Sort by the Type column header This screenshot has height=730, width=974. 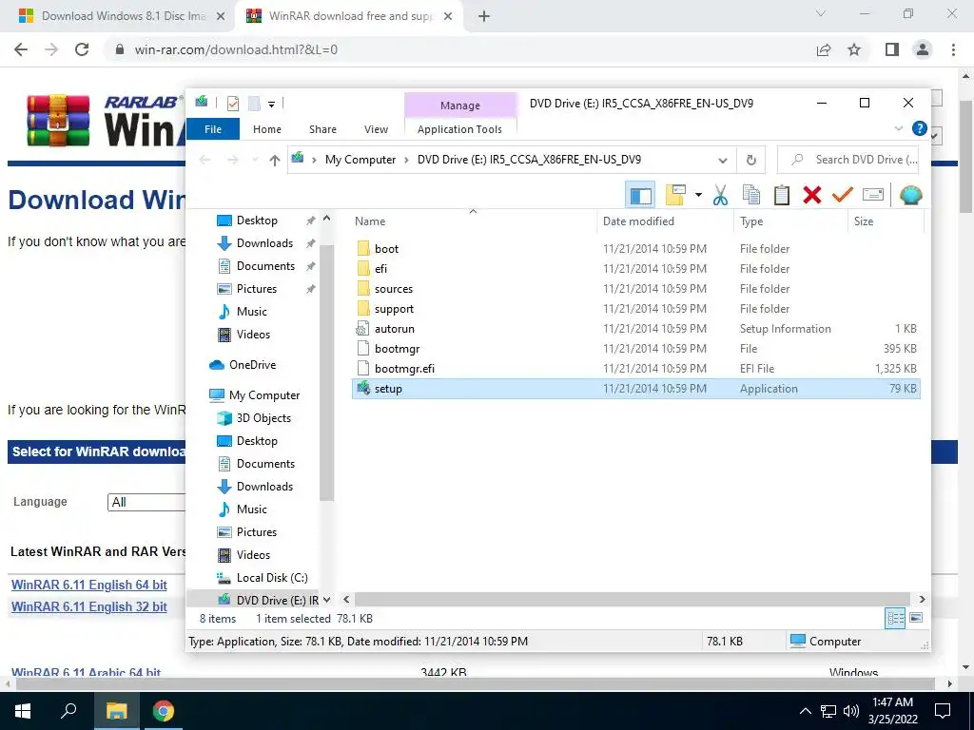(x=790, y=221)
